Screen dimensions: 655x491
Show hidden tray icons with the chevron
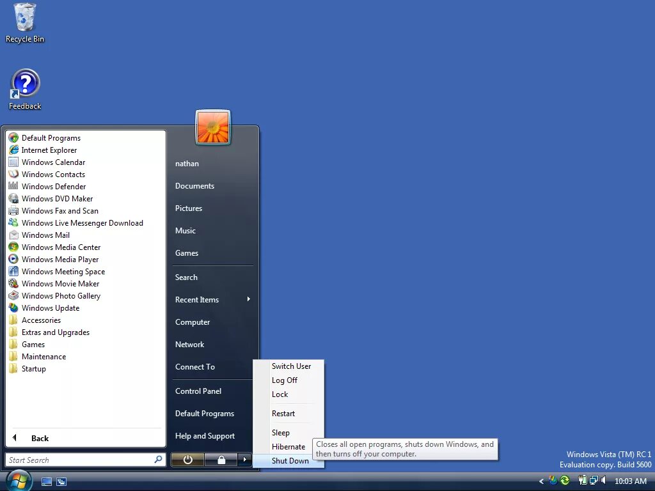(x=541, y=481)
